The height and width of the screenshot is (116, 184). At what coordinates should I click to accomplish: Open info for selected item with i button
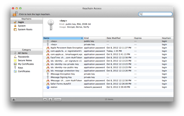point(50,99)
